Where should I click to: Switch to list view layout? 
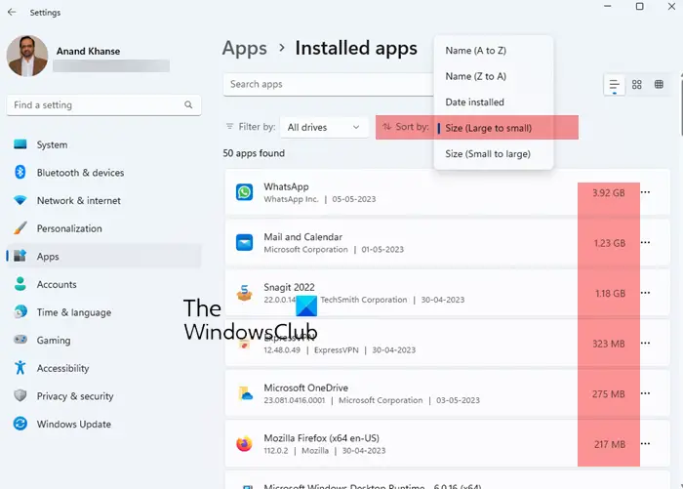[614, 85]
